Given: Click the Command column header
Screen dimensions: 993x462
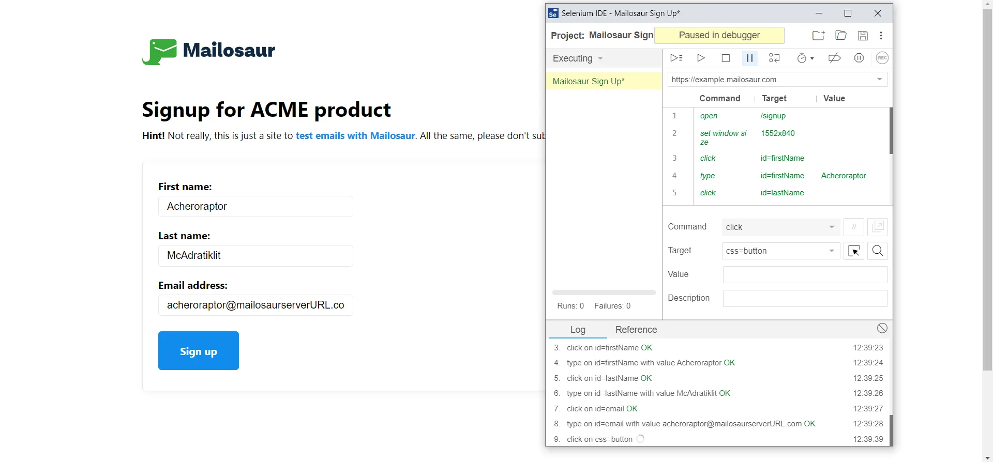Looking at the screenshot, I should 719,98.
